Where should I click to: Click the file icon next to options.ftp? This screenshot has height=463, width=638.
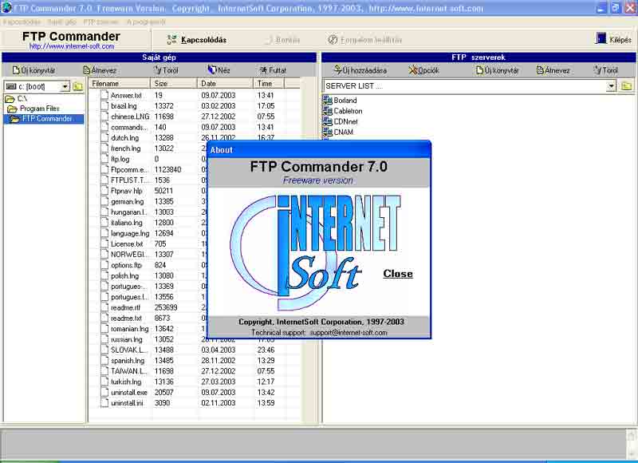104,265
